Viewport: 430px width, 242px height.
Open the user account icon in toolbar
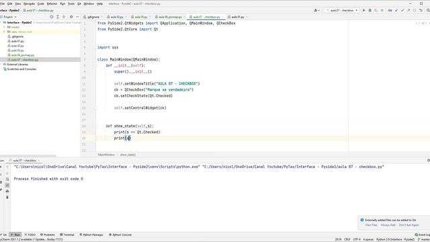click(x=316, y=10)
